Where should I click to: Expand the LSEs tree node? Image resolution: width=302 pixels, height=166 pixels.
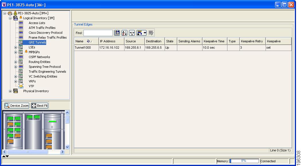(15, 47)
